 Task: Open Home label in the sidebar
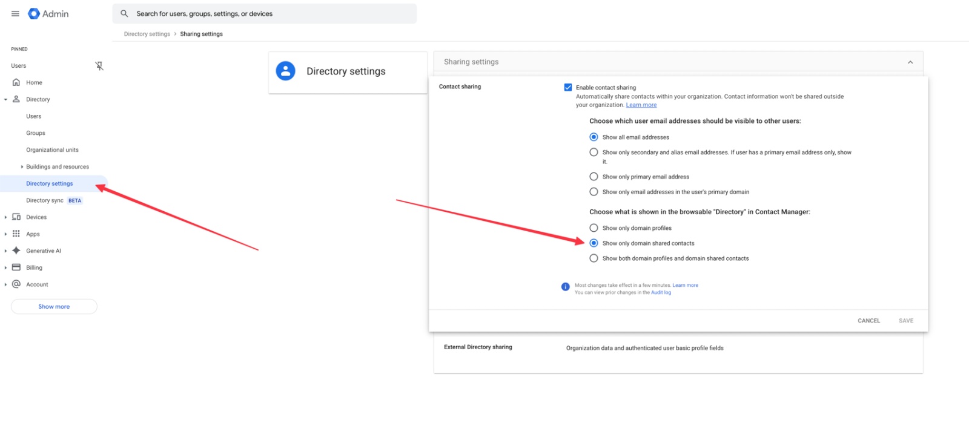click(x=34, y=82)
